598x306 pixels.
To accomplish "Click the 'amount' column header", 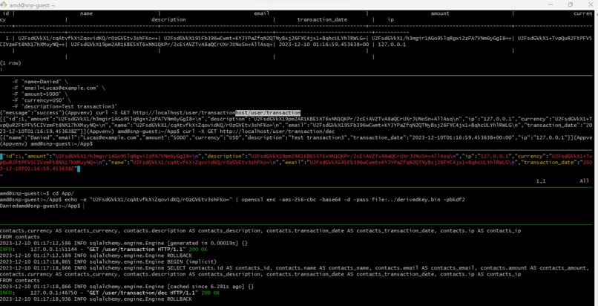I will [x=440, y=13].
